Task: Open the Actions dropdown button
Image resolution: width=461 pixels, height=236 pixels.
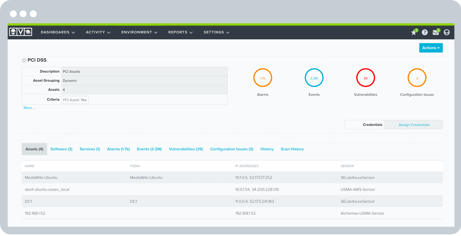Action: 431,48
